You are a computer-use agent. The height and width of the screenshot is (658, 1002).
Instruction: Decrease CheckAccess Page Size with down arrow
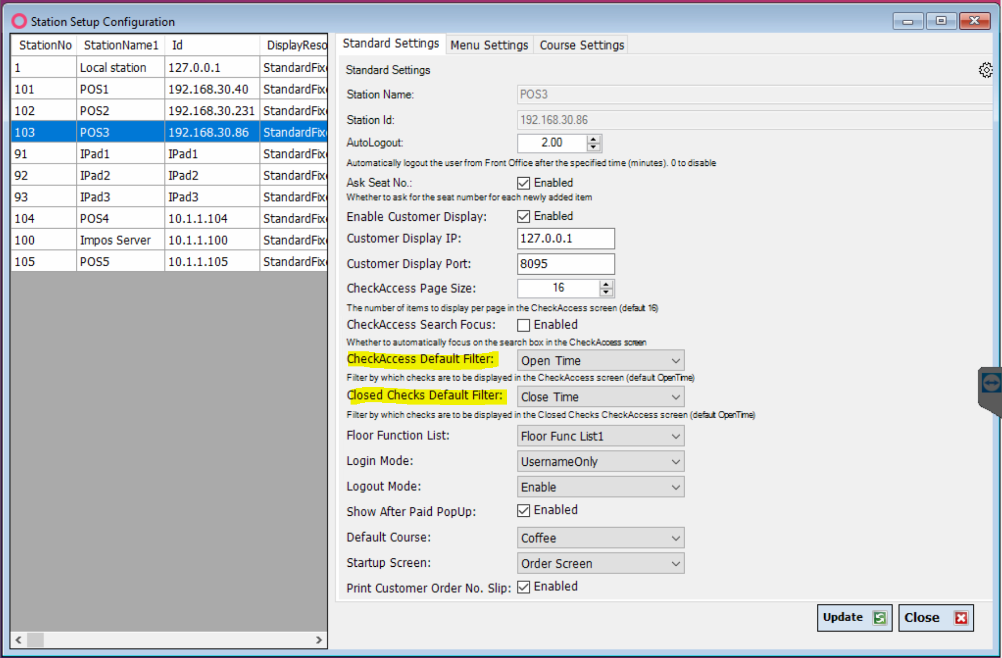click(606, 292)
